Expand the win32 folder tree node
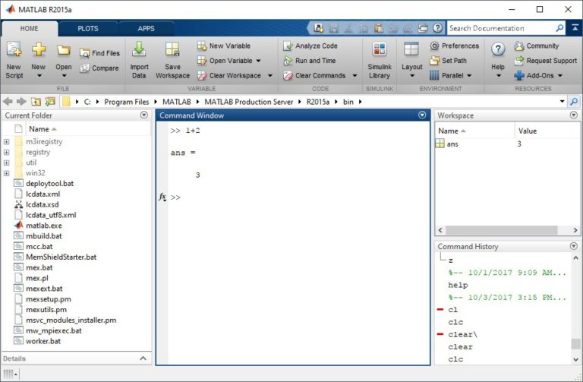Screen dimensions: 583x382 (7, 173)
